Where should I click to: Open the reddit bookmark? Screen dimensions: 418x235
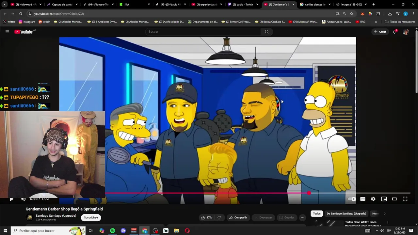[x=44, y=22]
